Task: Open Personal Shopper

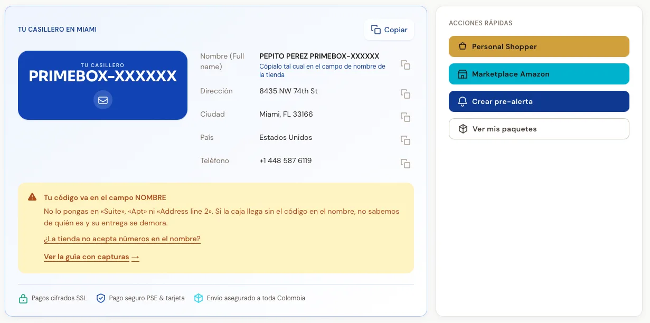Action: coord(539,46)
